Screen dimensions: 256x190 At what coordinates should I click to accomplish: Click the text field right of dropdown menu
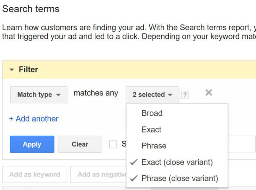coord(242,144)
